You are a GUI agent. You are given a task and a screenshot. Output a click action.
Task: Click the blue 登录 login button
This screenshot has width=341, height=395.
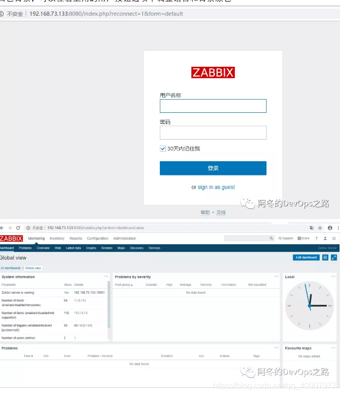(213, 168)
